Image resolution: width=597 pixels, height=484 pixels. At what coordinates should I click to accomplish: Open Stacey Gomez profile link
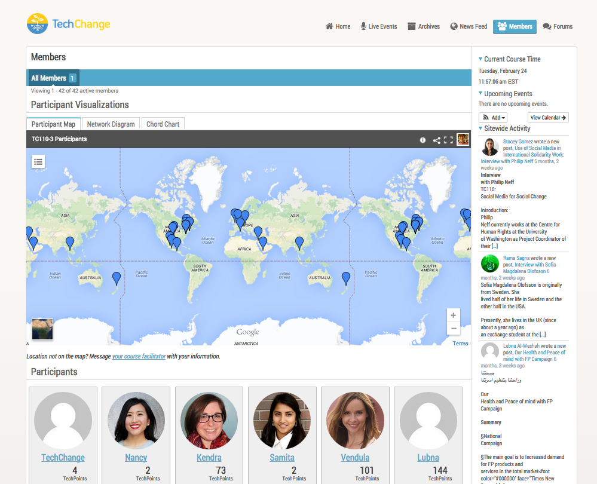point(518,142)
